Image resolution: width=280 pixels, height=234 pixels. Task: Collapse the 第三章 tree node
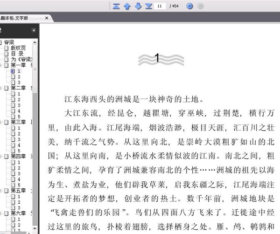(1, 122)
